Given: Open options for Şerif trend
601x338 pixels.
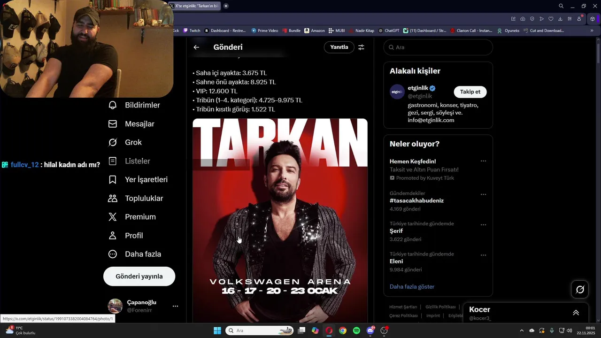Looking at the screenshot, I should [483, 225].
